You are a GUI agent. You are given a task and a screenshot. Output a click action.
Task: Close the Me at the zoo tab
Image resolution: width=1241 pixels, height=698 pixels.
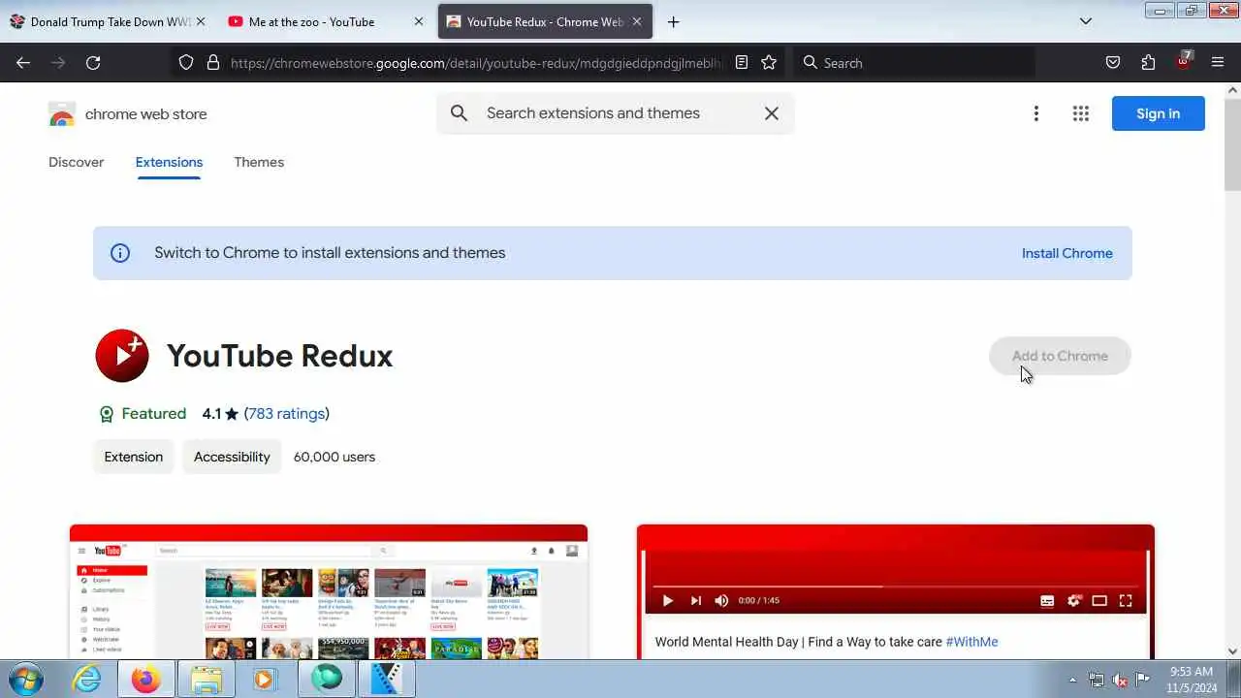[419, 21]
